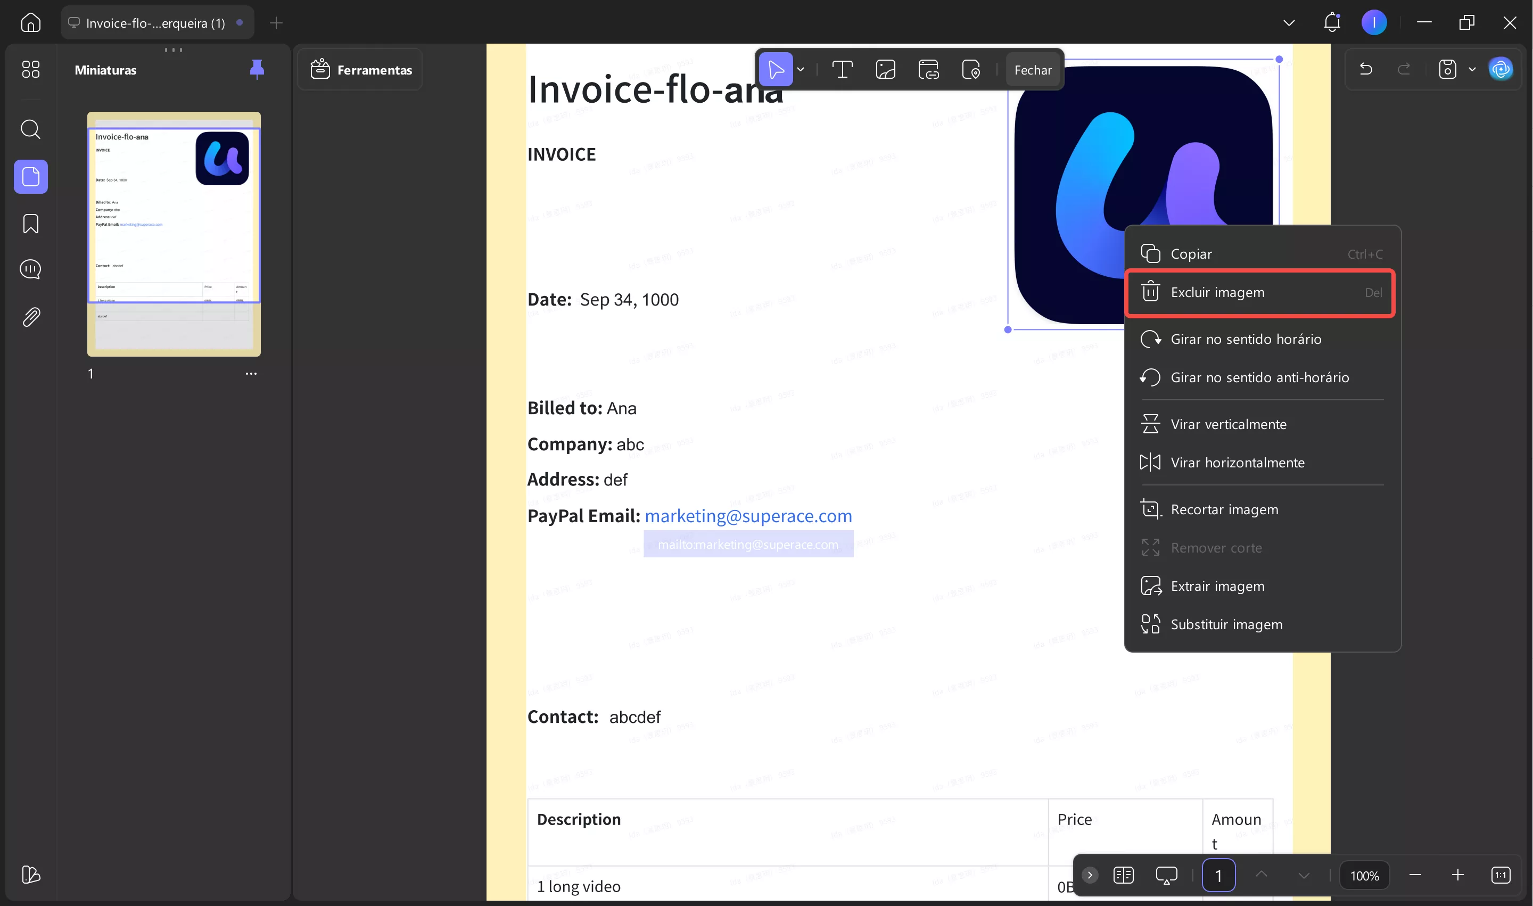
Task: Click the Undo arrow icon
Action: coord(1366,70)
